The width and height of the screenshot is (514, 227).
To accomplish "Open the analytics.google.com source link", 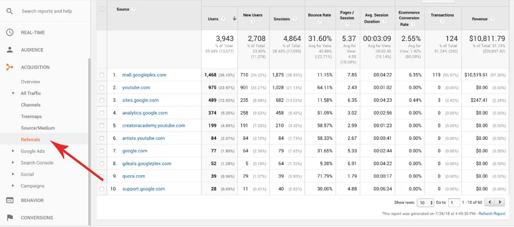I will [x=145, y=113].
